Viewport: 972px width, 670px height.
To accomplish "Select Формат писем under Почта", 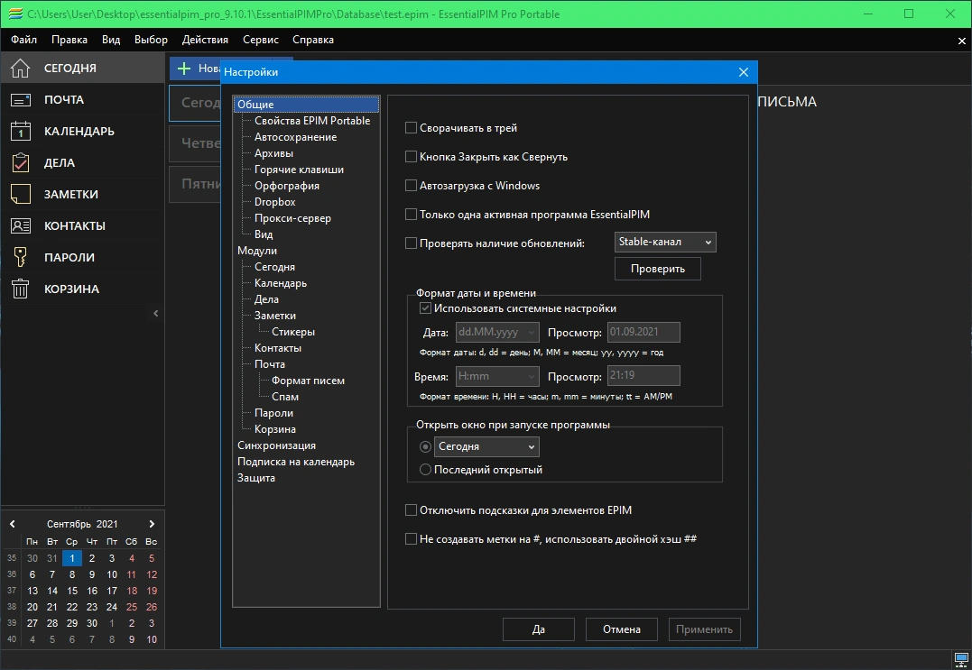I will click(308, 381).
